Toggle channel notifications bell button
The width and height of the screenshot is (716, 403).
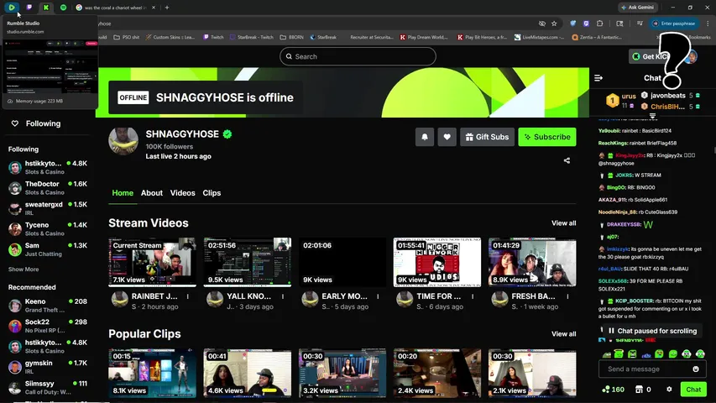[425, 137]
